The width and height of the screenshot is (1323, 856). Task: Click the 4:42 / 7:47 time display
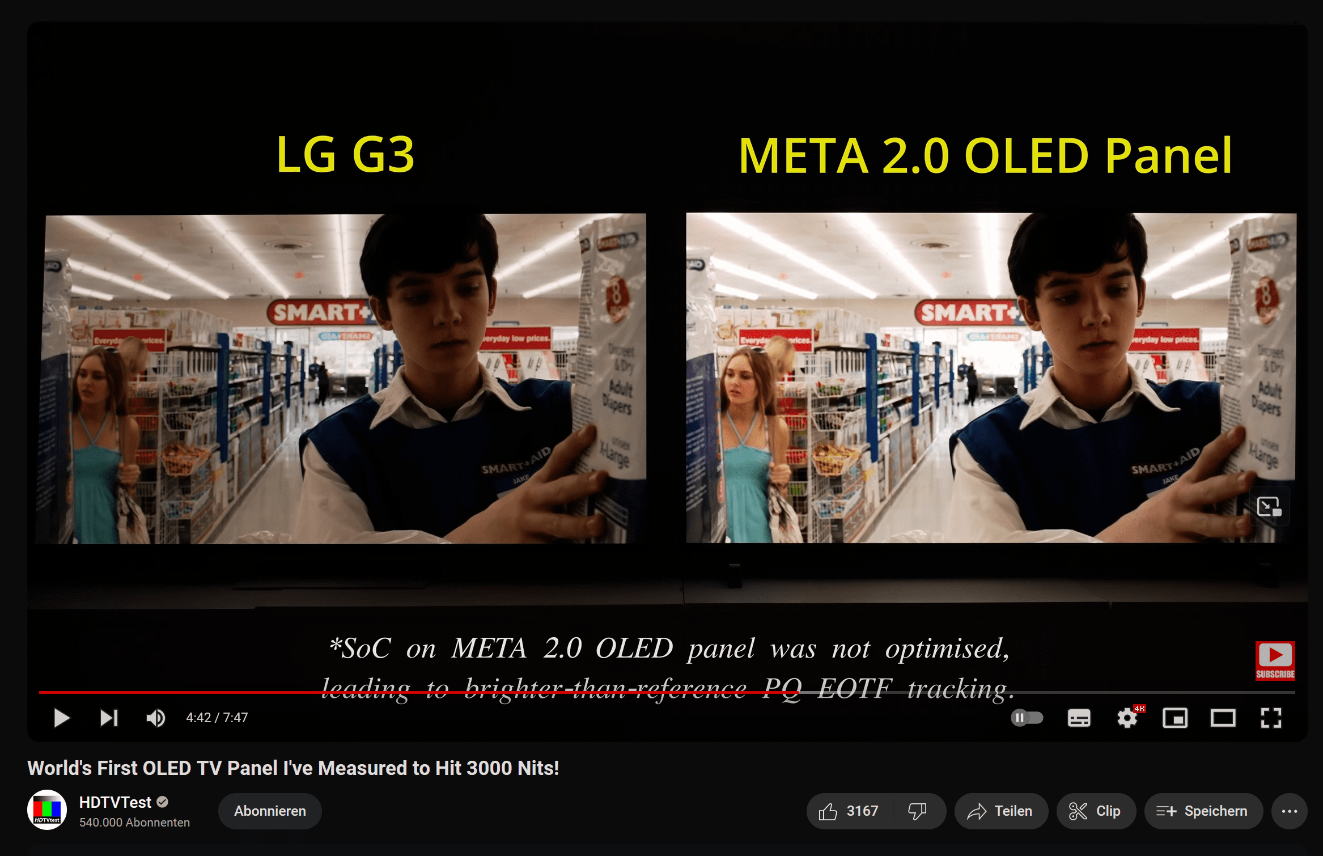click(x=217, y=718)
